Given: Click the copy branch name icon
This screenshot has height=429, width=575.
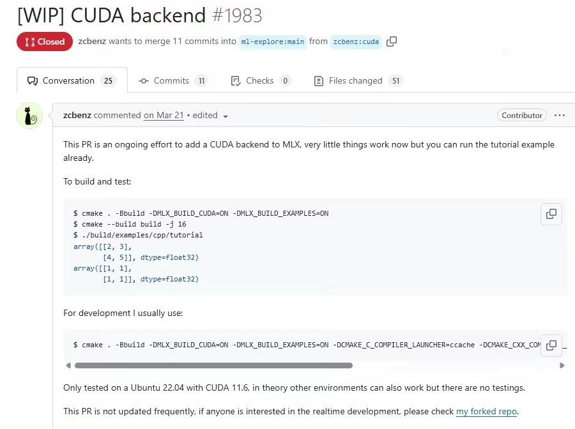Looking at the screenshot, I should (x=392, y=41).
